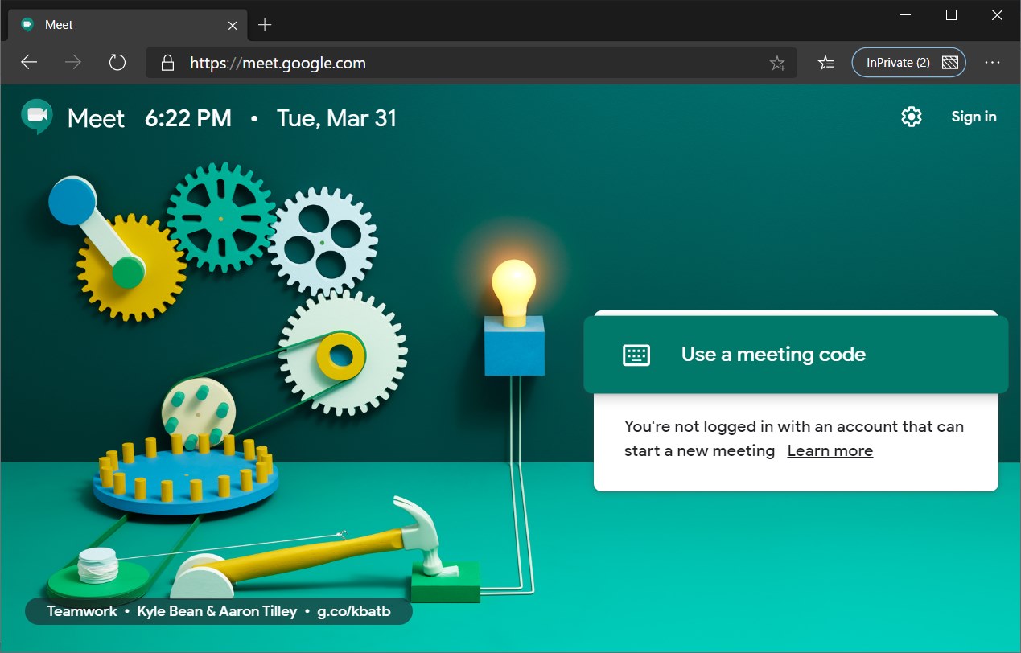
Task: Click Use a meeting code
Action: (x=796, y=355)
